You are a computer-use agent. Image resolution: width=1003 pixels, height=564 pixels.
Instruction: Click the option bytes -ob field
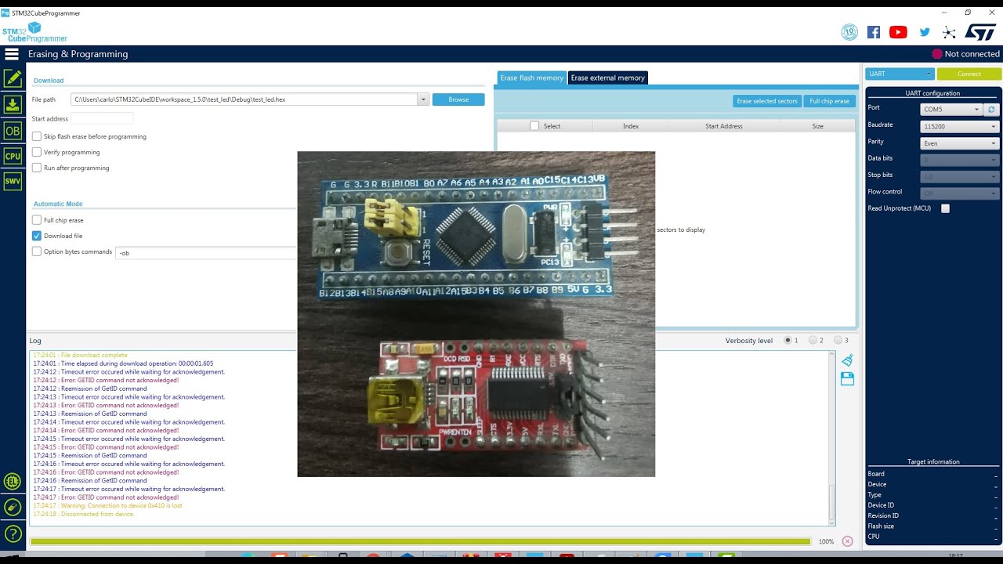click(x=207, y=253)
